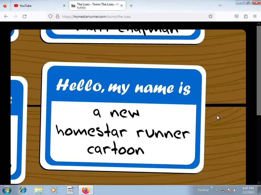Open the Extensions puzzle icon
The height and width of the screenshot is (195, 261).
pos(246,16)
